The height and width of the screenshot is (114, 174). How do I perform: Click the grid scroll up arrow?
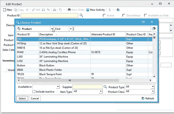coord(154,34)
